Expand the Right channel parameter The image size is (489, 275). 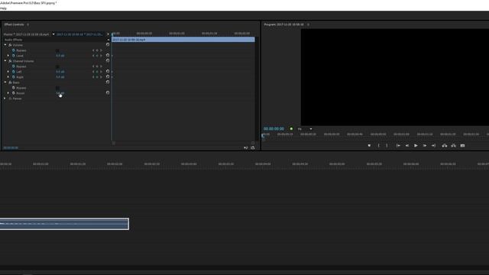[8, 76]
